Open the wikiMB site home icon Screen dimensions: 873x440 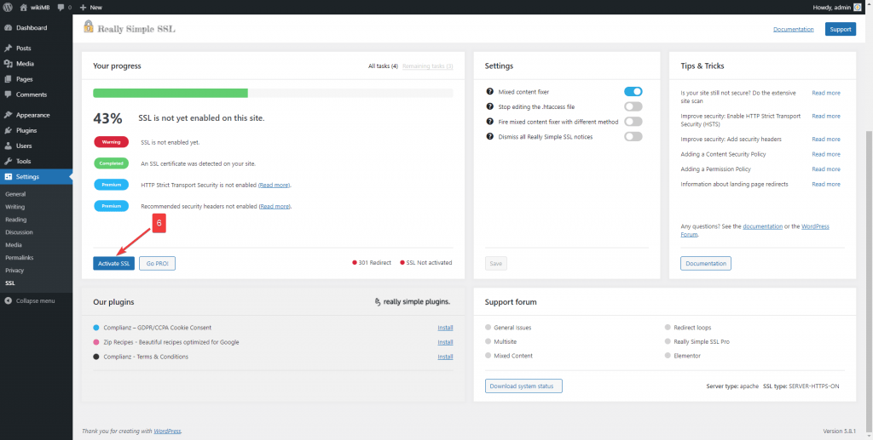coord(23,7)
